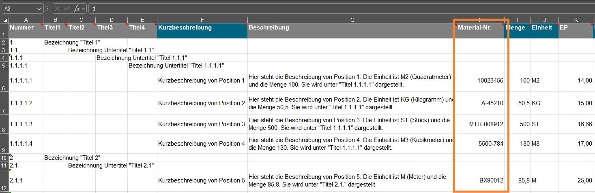
Task: Select row 6 header
Action: point(4,81)
